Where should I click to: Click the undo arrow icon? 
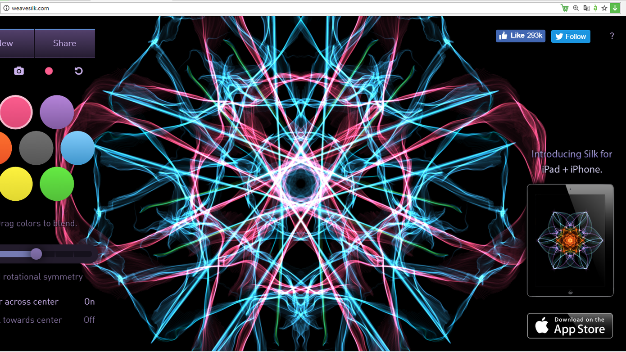tap(78, 71)
